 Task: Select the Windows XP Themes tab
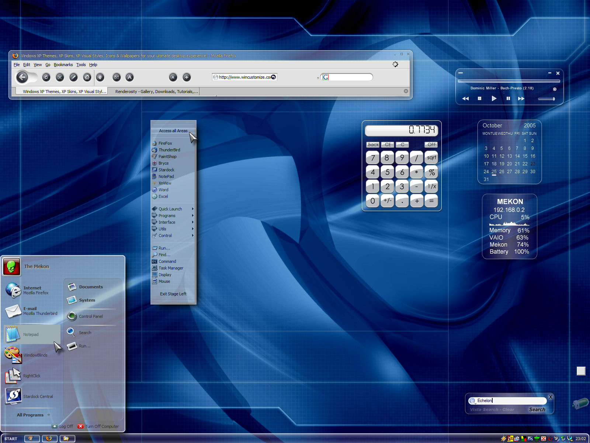tap(62, 92)
